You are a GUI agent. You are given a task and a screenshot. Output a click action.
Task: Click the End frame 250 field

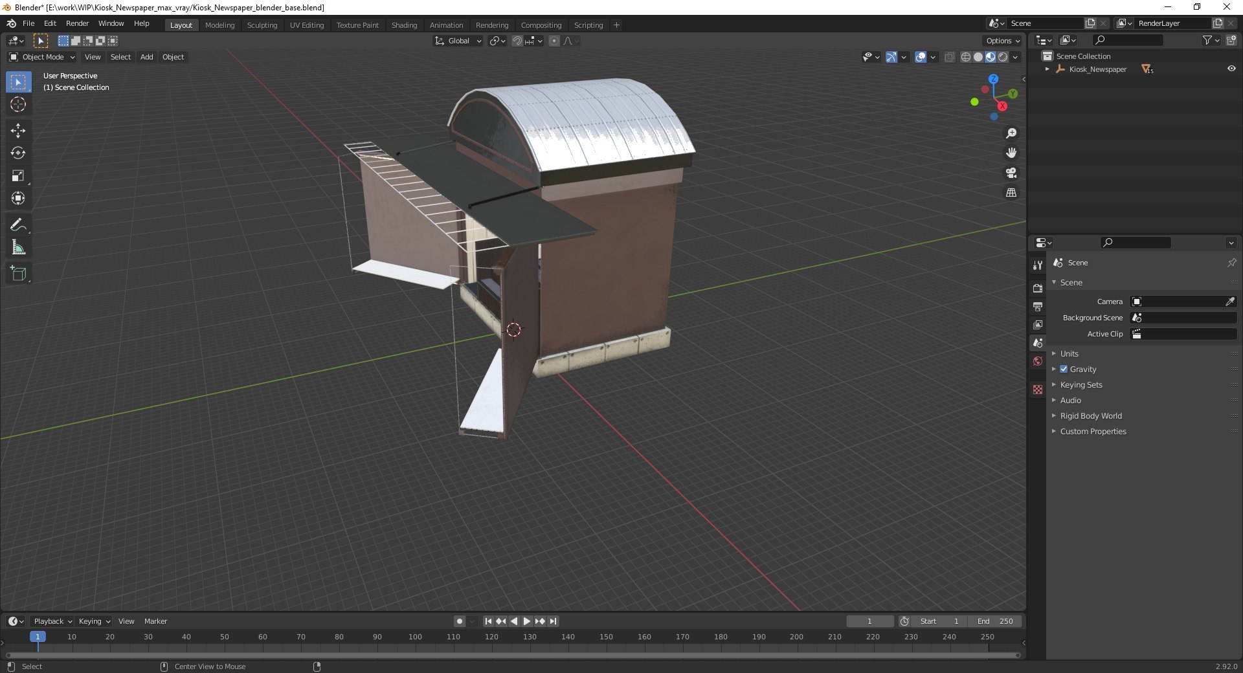[995, 621]
